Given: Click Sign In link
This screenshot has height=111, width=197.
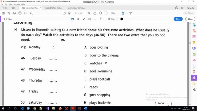Looking at the screenshot, I should (x=190, y=8).
